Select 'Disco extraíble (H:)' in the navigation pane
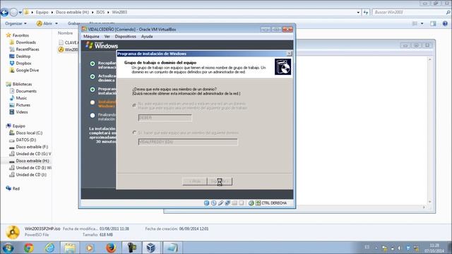 [32, 161]
